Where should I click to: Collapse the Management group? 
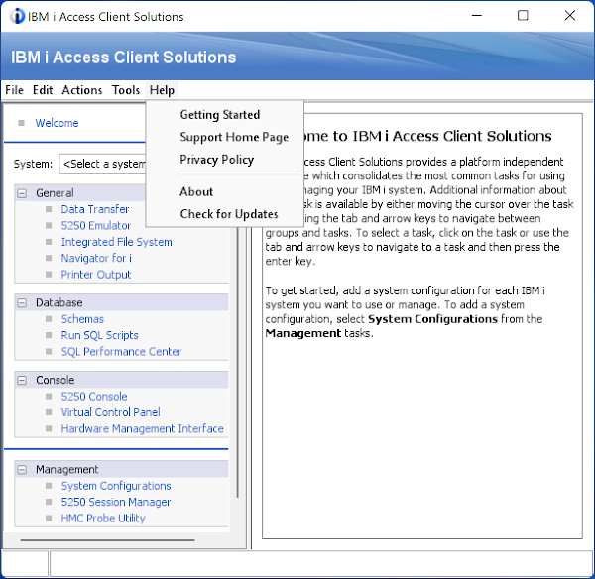pos(22,470)
